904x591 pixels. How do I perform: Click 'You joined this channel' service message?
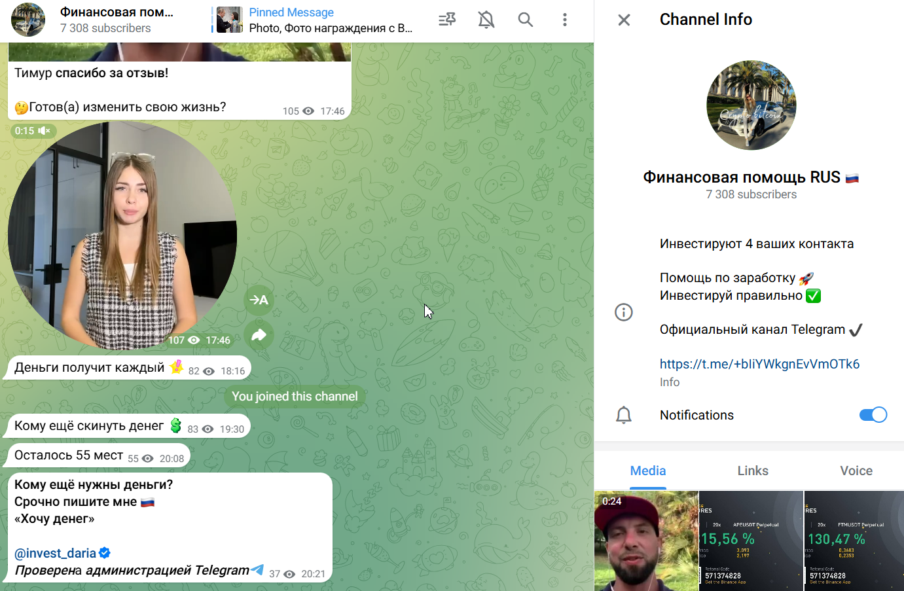point(295,397)
